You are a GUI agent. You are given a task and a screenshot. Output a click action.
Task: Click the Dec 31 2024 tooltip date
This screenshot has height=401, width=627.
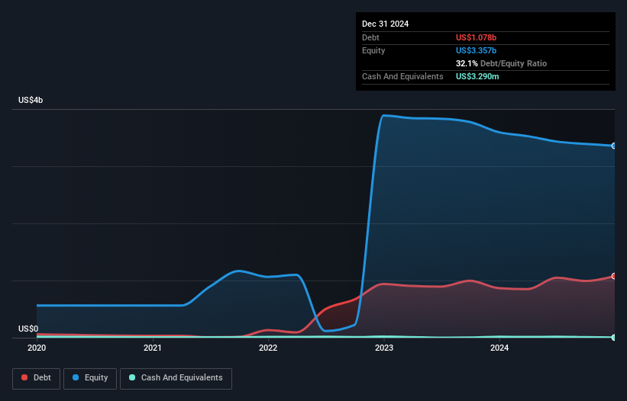pos(385,24)
